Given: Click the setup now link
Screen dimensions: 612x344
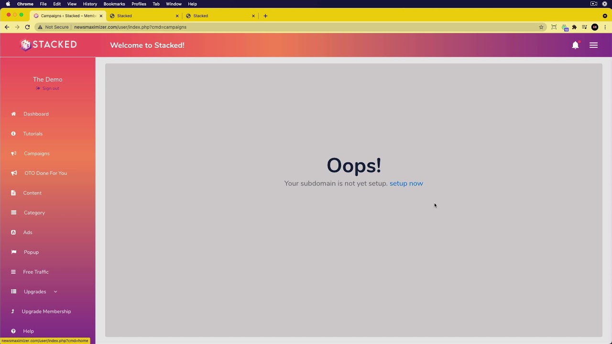Looking at the screenshot, I should [x=406, y=183].
